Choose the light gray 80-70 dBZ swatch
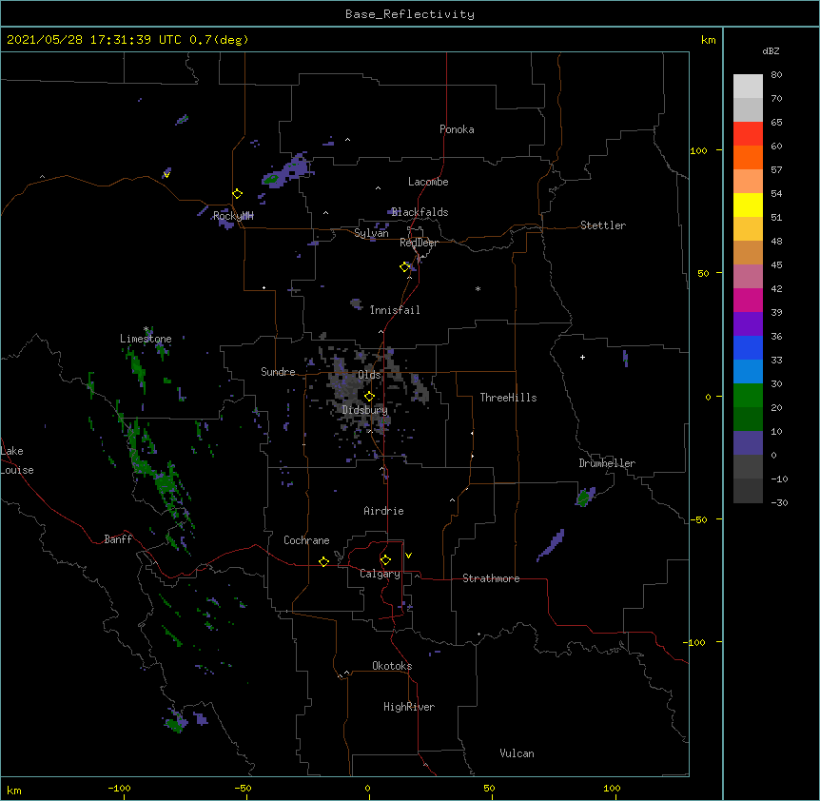Screen dimensions: 820x801 click(748, 87)
